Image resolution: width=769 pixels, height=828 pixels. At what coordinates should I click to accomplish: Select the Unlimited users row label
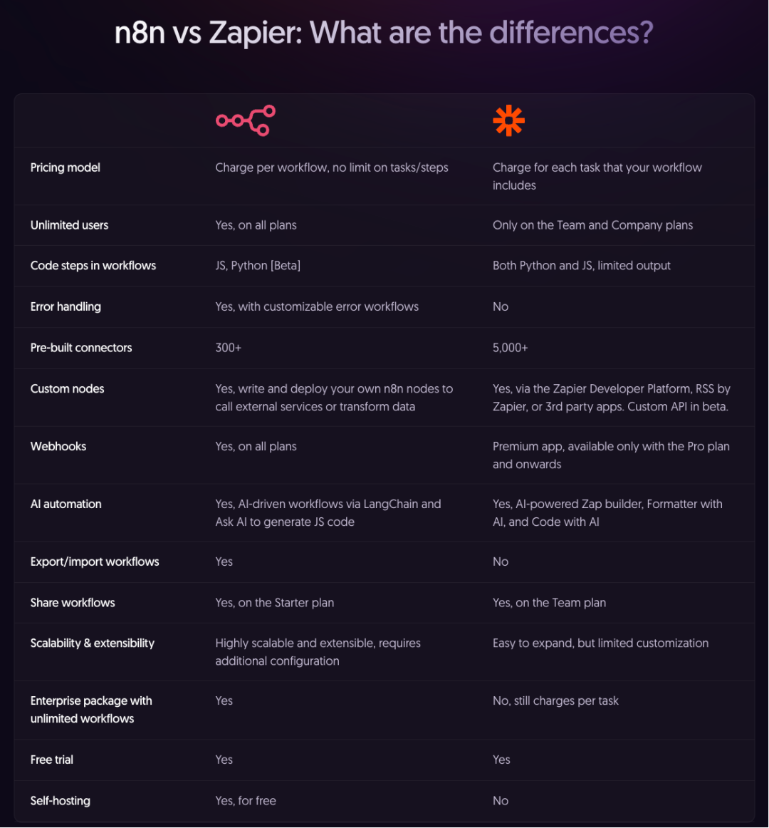pyautogui.click(x=69, y=225)
